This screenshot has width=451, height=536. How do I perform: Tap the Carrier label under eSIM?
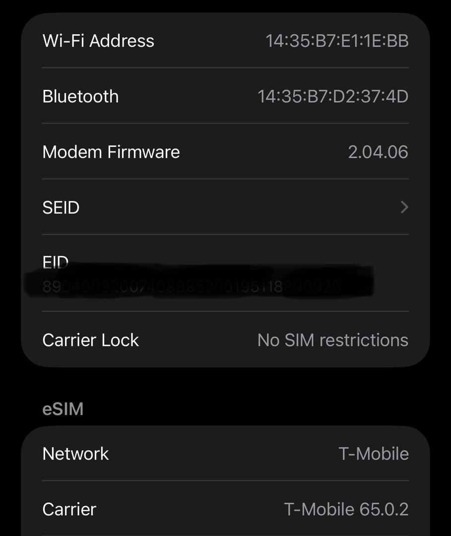point(69,509)
